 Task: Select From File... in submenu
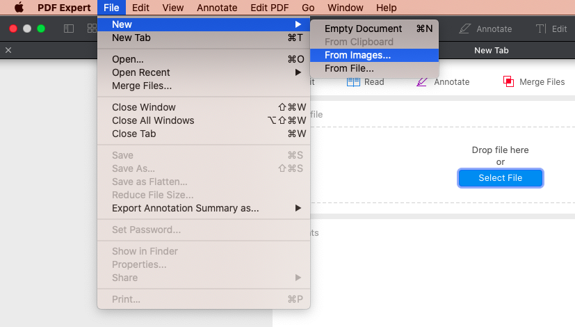(x=374, y=68)
